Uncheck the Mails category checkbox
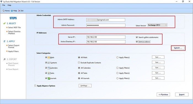Image resolution: width=193 pixels, height=104 pixels. click(x=46, y=57)
